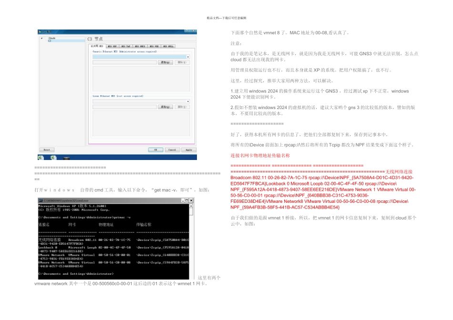The width and height of the screenshot is (453, 320).
Task: Open the Linux Ethernet NIO dropdown
Action: click(x=188, y=101)
